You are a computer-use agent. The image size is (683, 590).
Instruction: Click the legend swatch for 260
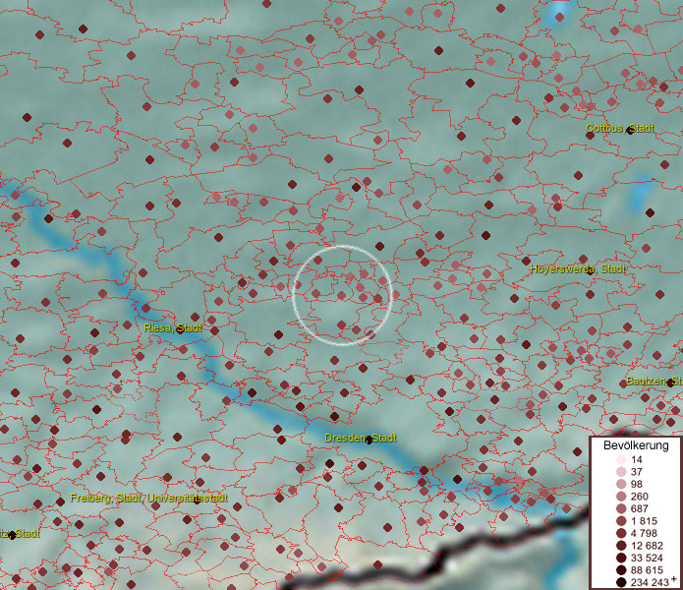(622, 497)
